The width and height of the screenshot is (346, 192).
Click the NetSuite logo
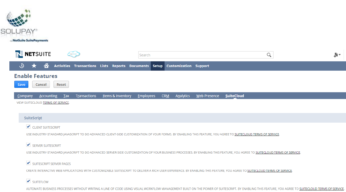point(33,54)
